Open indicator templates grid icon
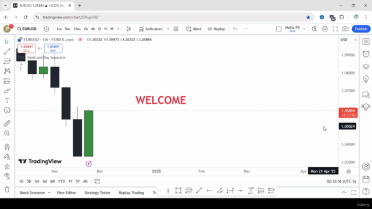The height and width of the screenshot is (209, 372). click(x=176, y=29)
